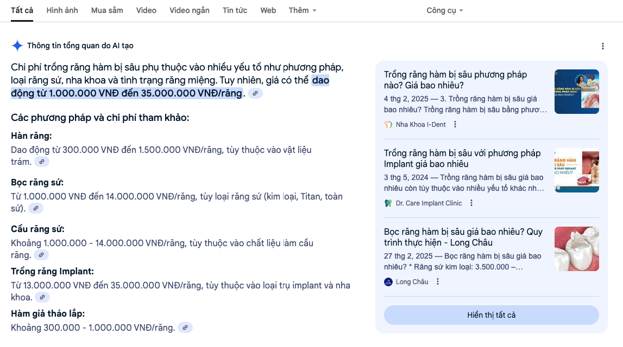Switch to the Mua sắm tab
This screenshot has height=347, width=623.
tap(107, 11)
